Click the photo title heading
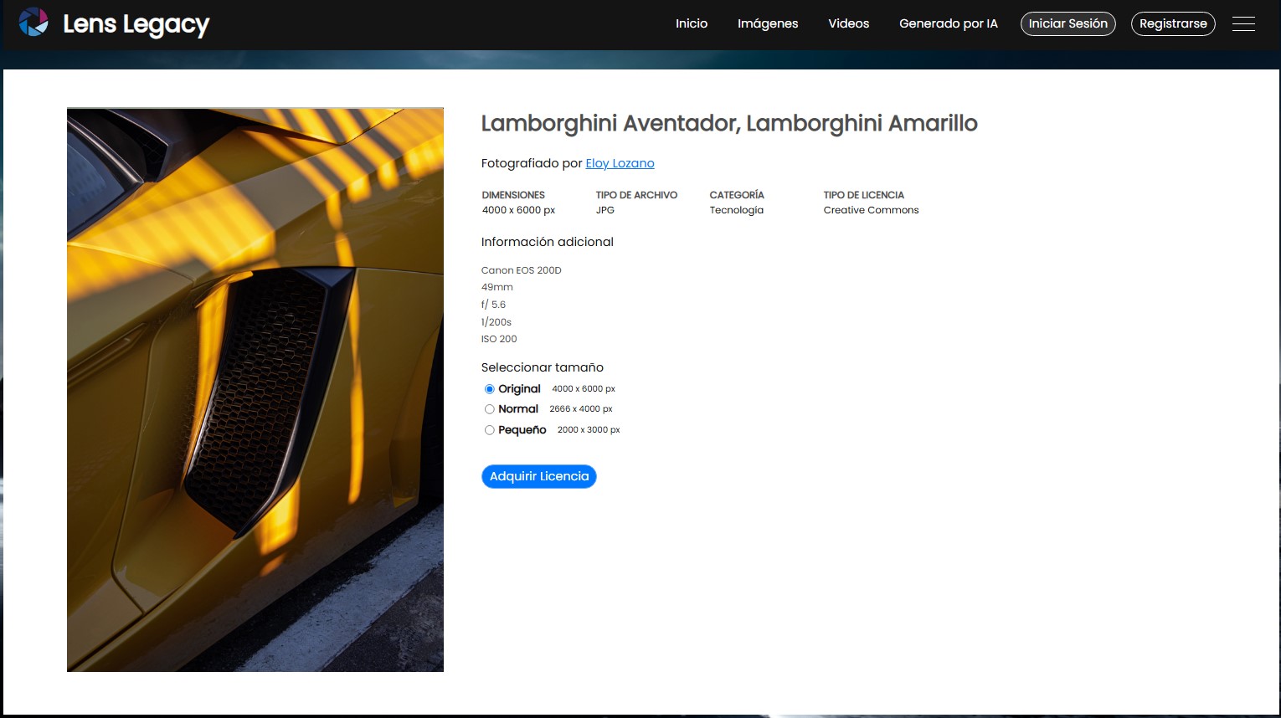 tap(728, 123)
